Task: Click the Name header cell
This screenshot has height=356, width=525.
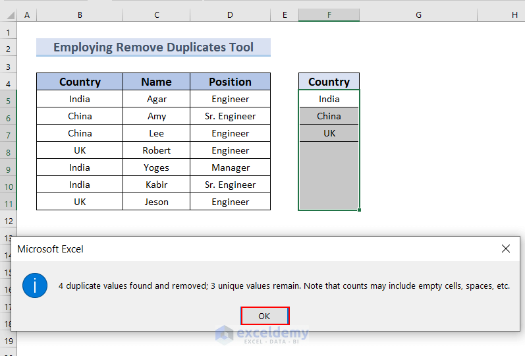Action: (156, 82)
